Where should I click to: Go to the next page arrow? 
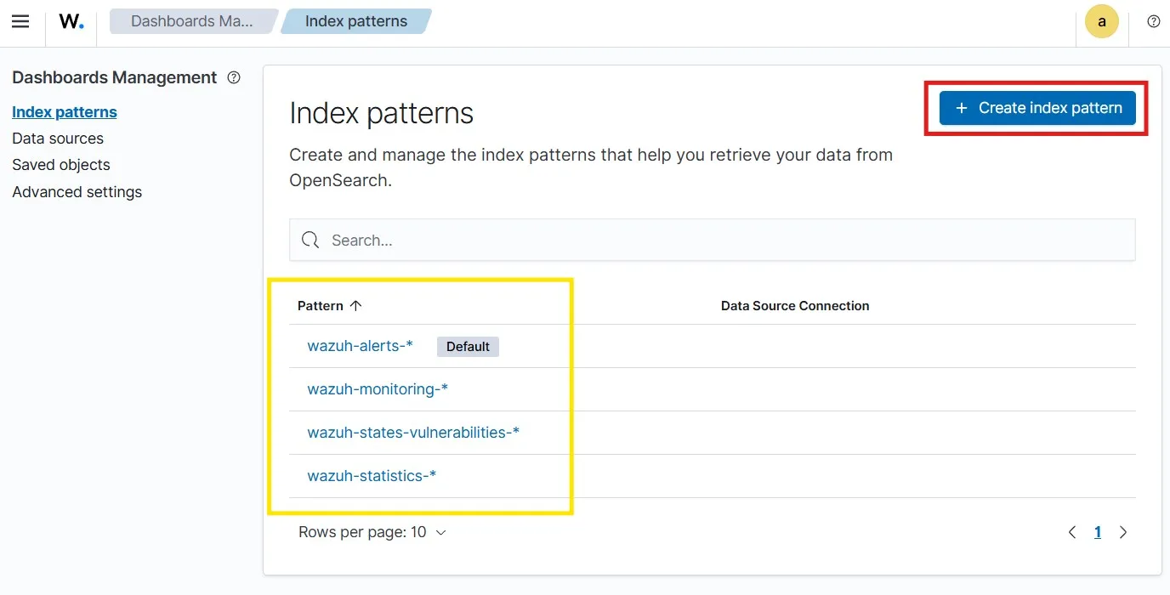point(1123,532)
